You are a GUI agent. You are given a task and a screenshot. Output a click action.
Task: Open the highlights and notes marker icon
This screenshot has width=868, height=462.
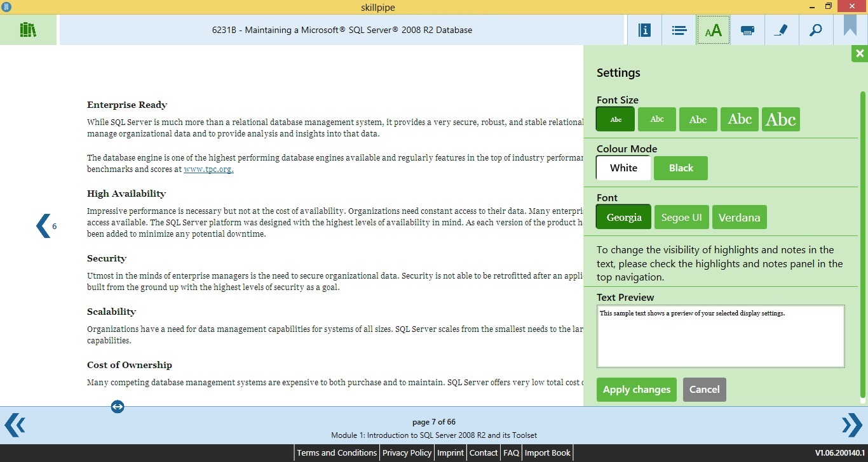tap(782, 30)
